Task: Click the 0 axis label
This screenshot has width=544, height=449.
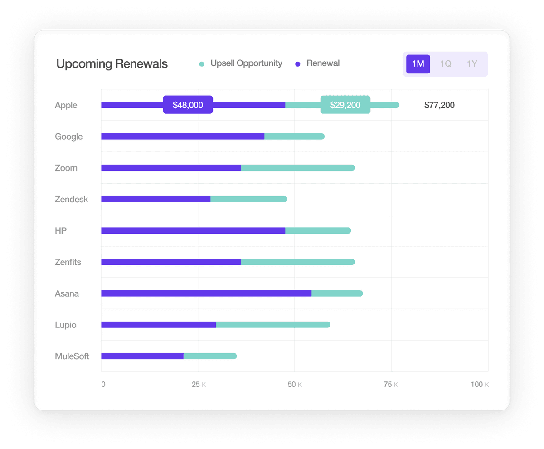Action: point(103,385)
